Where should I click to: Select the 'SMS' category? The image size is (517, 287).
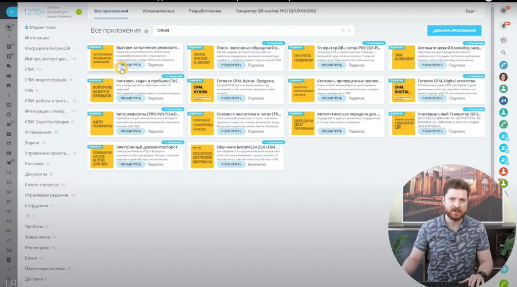[x=29, y=90]
